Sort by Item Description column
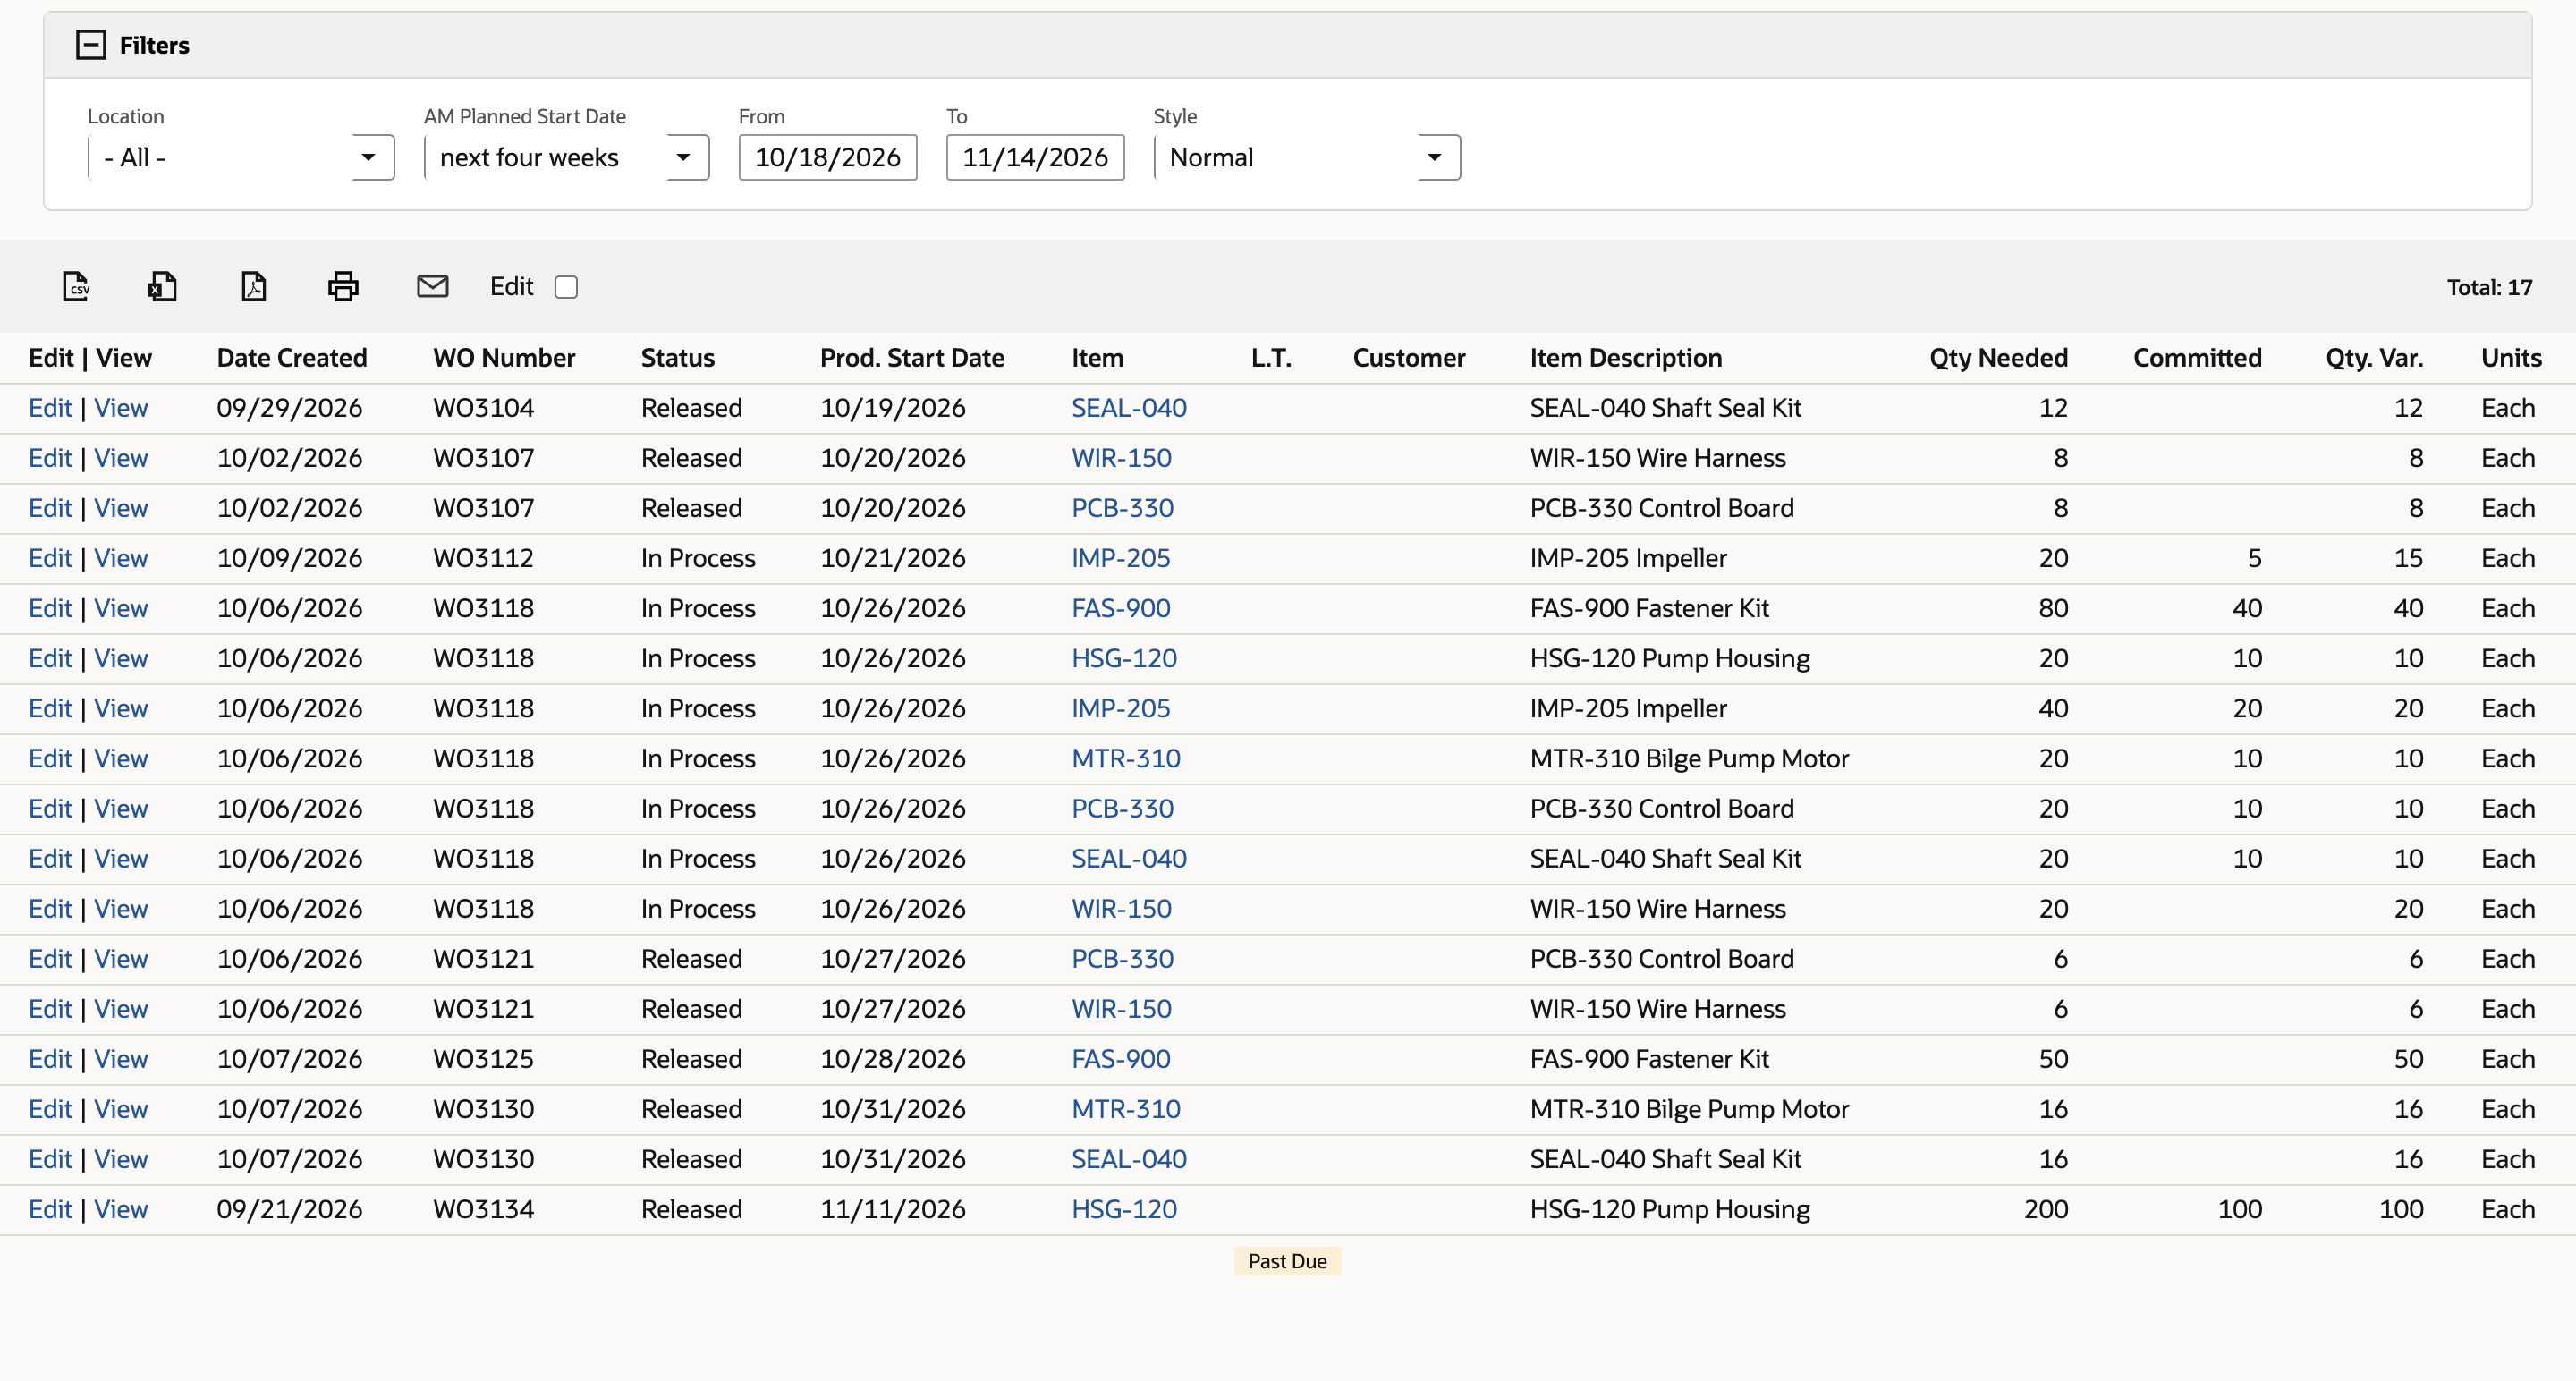 click(1626, 358)
